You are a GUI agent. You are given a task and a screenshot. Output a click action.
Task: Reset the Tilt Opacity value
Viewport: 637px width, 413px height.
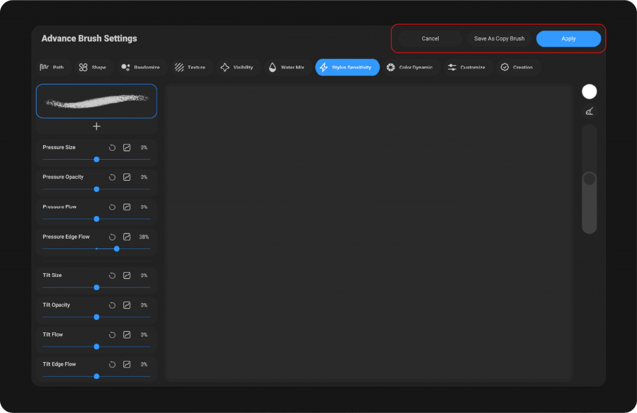point(112,305)
